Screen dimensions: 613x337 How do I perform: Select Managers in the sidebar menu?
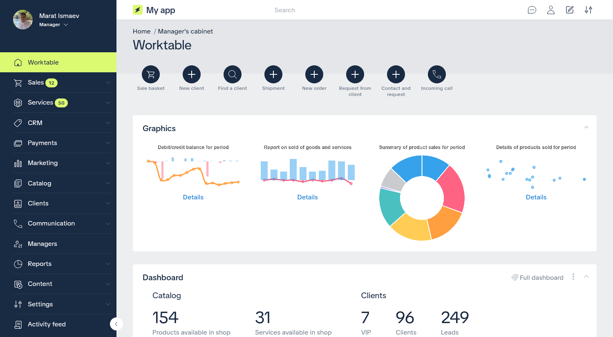43,244
